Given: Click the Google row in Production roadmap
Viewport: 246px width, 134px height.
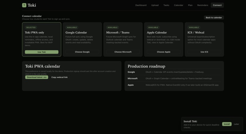Looking at the screenshot, I should point(174,72).
